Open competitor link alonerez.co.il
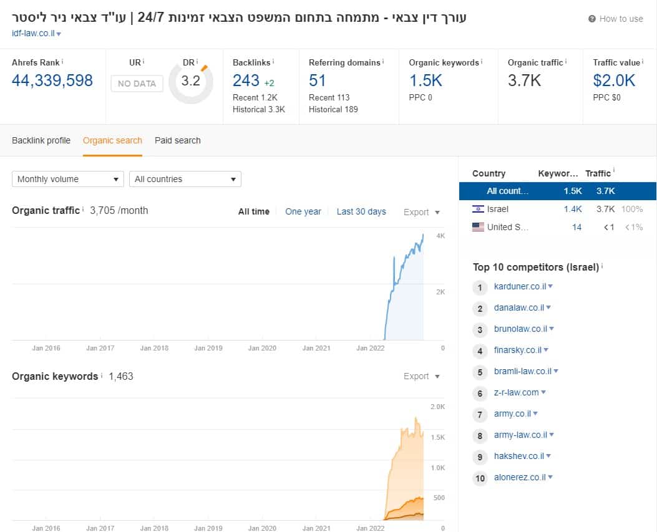Viewport: 657px width, 532px height. pyautogui.click(x=520, y=477)
